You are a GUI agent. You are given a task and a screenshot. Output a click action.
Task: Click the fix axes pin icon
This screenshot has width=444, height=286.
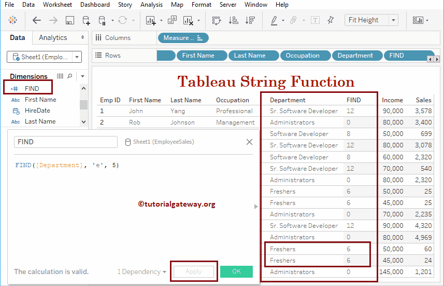(331, 20)
